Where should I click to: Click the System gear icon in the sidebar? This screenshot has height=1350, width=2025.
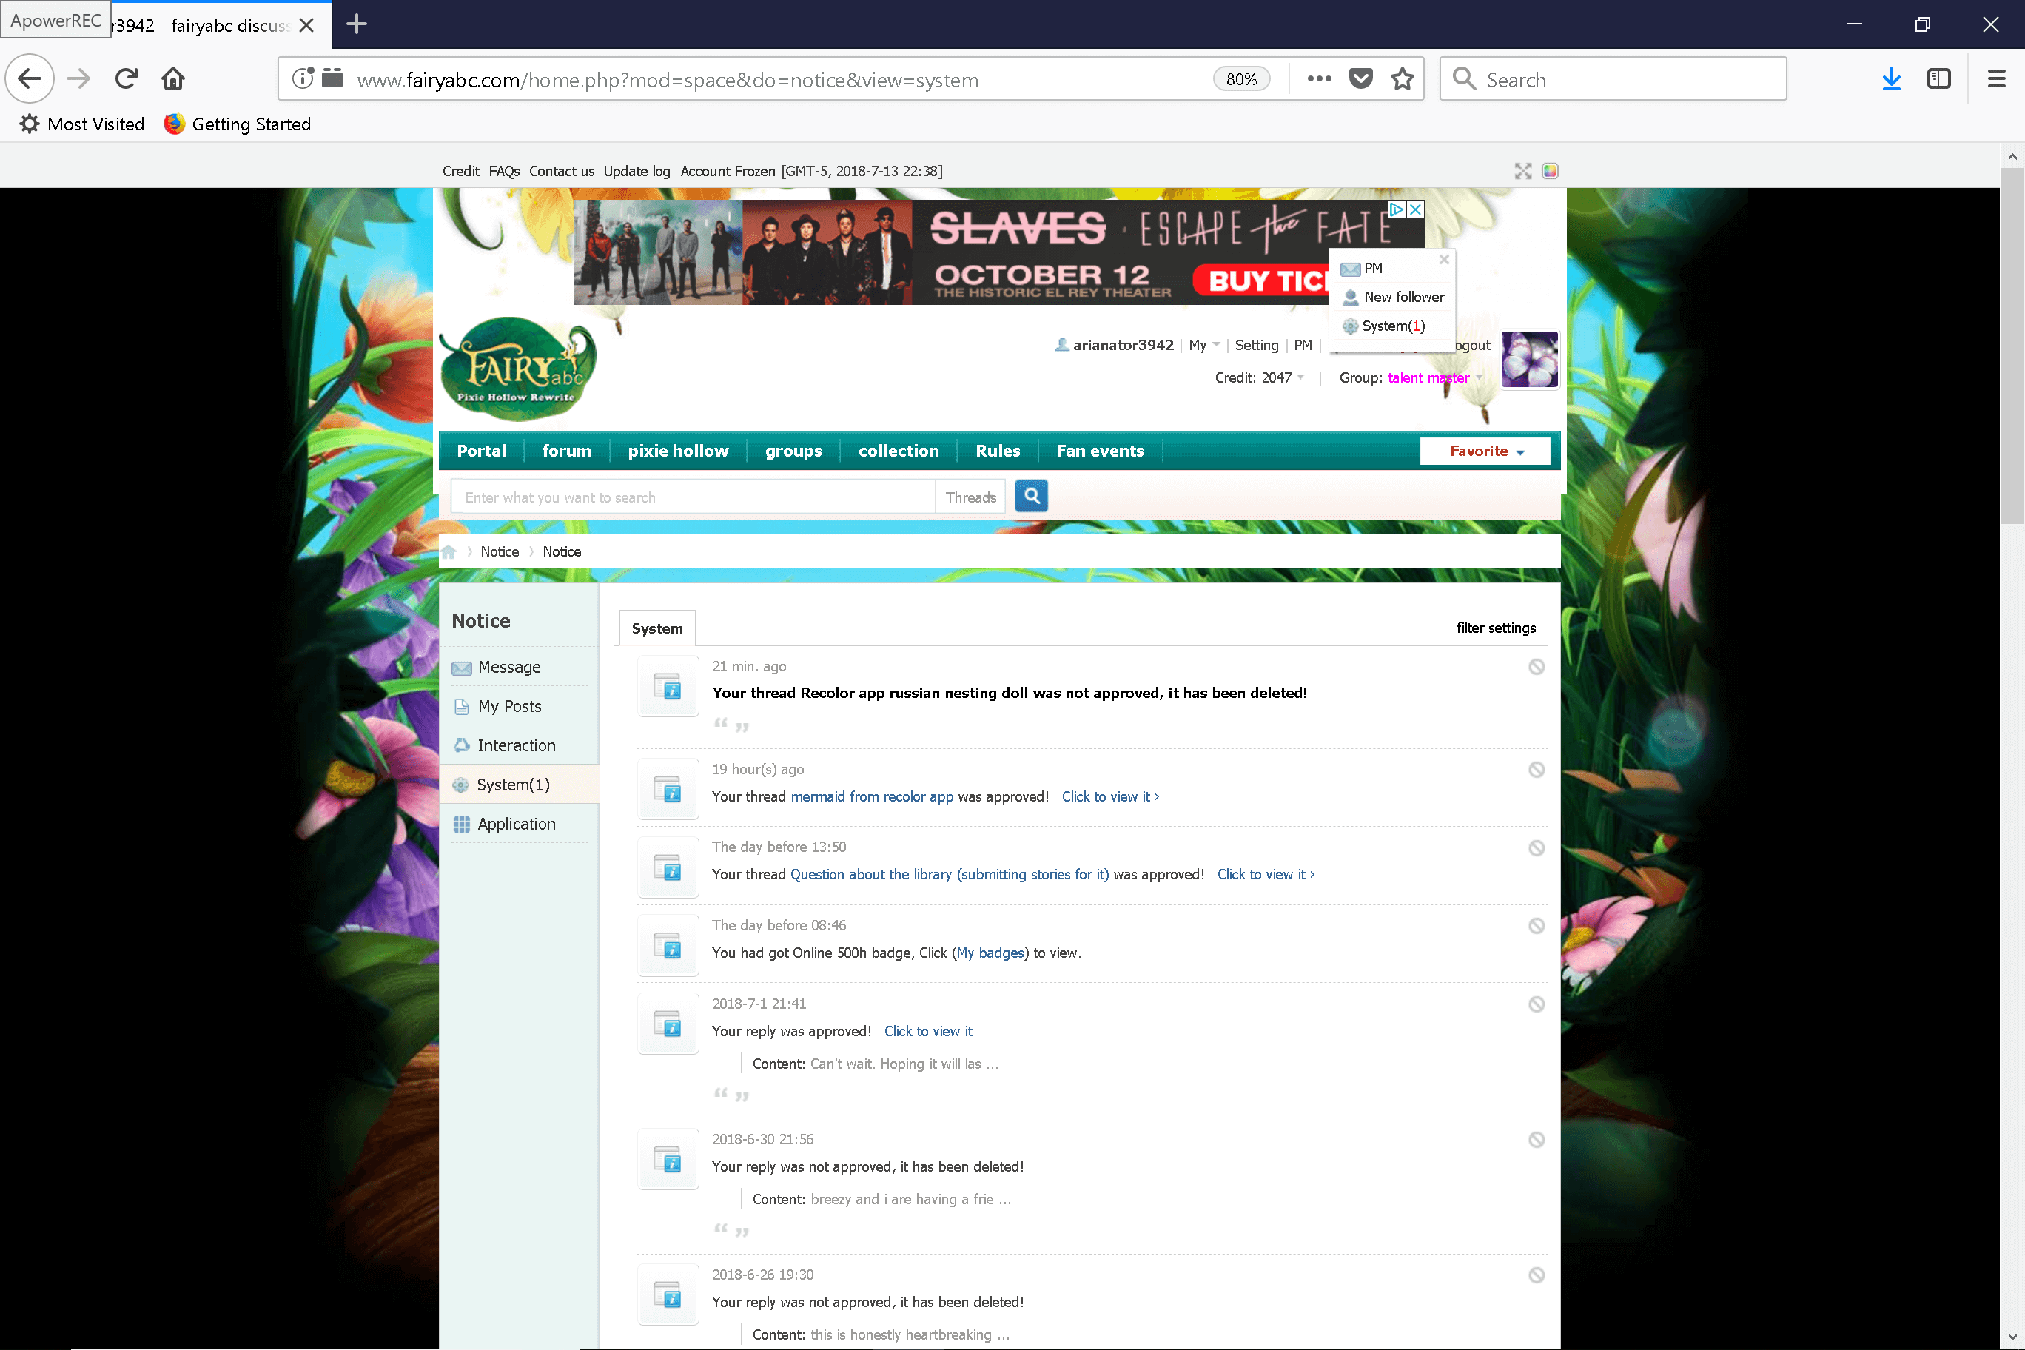[463, 785]
